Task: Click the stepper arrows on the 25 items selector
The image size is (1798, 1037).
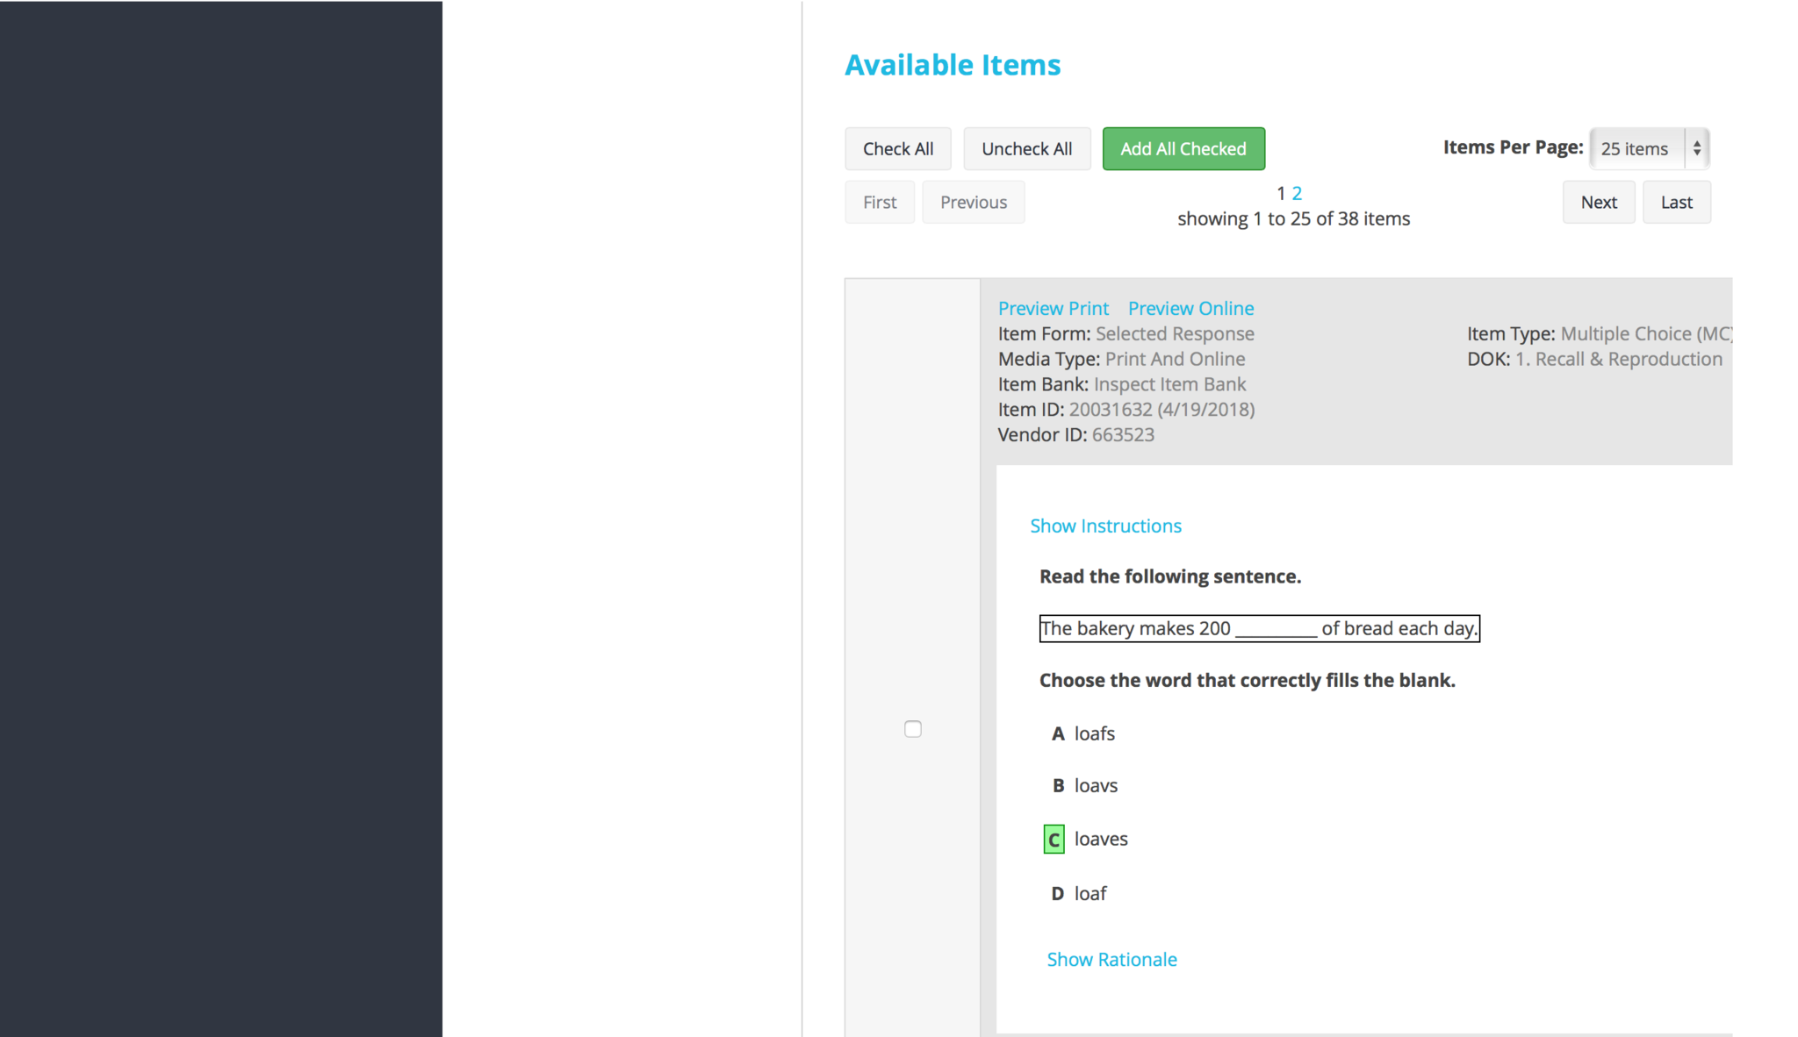Action: click(x=1697, y=149)
